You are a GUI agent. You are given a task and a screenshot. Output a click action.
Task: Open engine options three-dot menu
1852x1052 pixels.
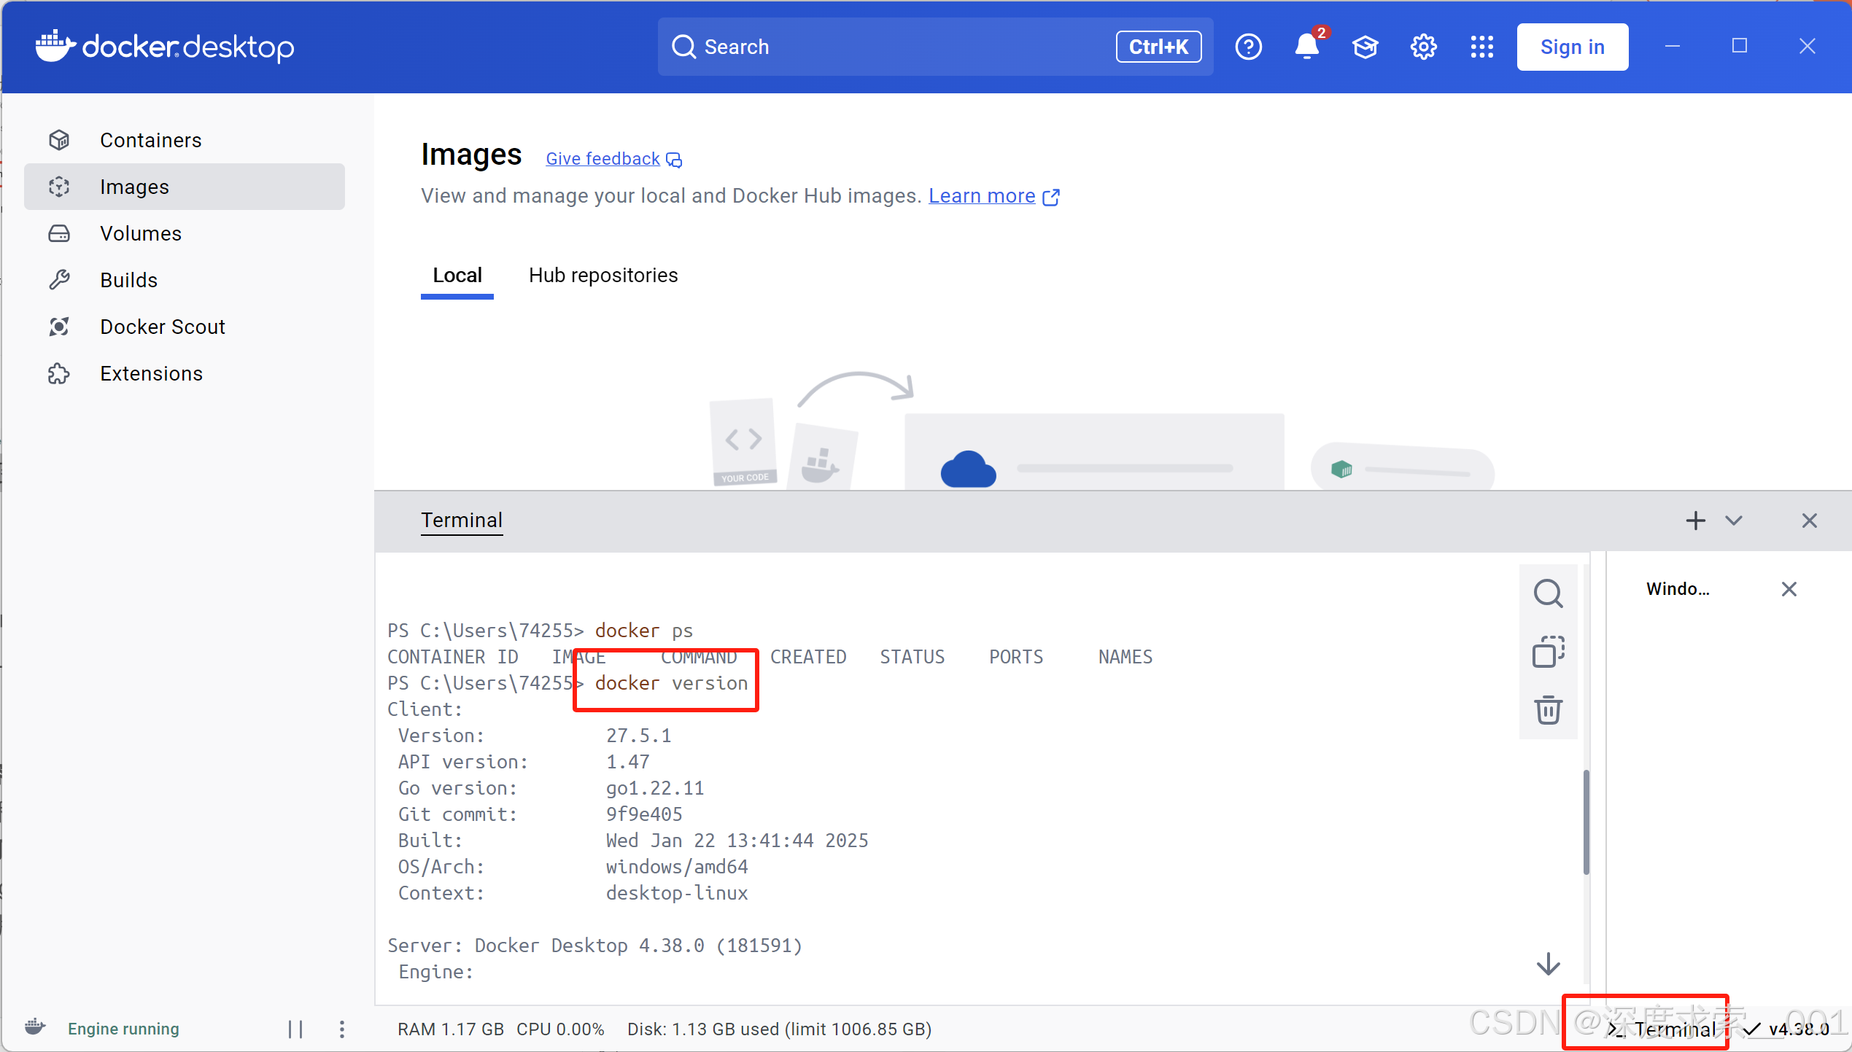pyautogui.click(x=342, y=1029)
